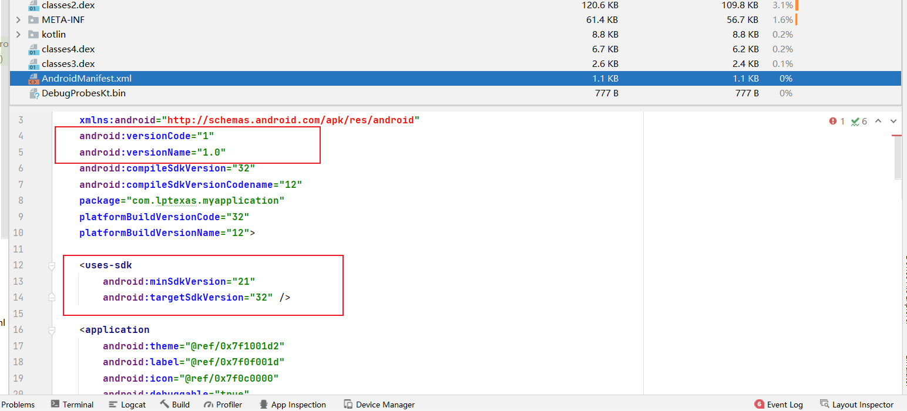
Task: Open the Profiler tool window
Action: (x=223, y=405)
